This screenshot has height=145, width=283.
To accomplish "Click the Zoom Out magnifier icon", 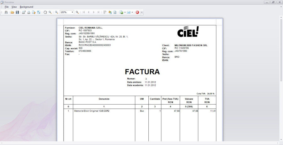I will pyautogui.click(x=57, y=12).
